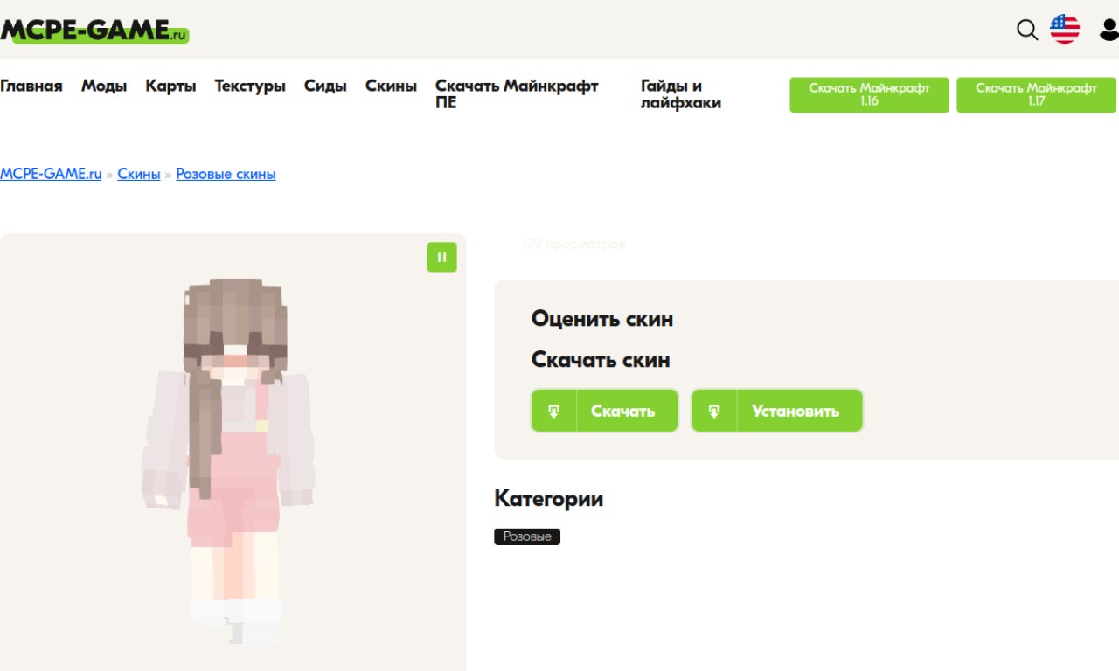Viewport: 1119px width, 671px height.
Task: Click the Оценить скин heading
Action: click(602, 319)
